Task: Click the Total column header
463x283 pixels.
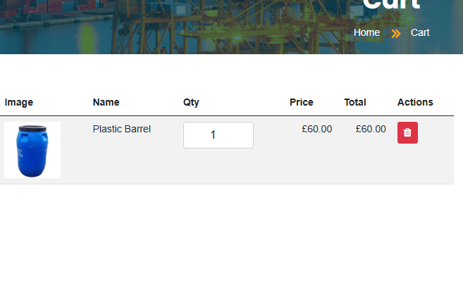Action: 354,102
